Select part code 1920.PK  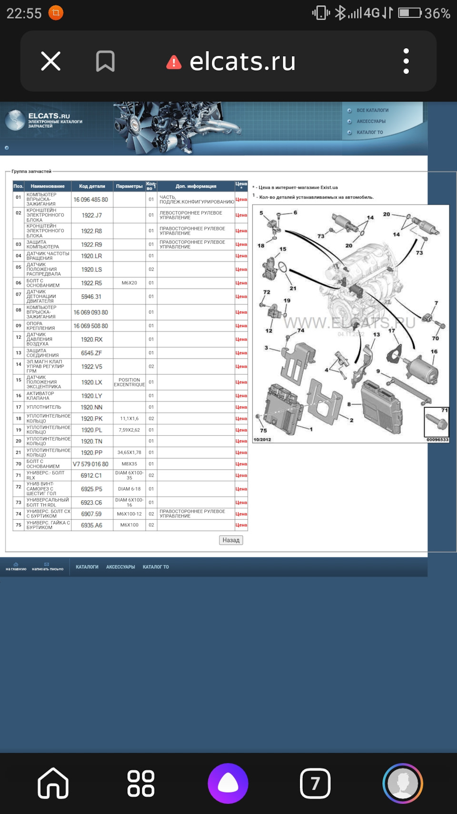point(91,419)
